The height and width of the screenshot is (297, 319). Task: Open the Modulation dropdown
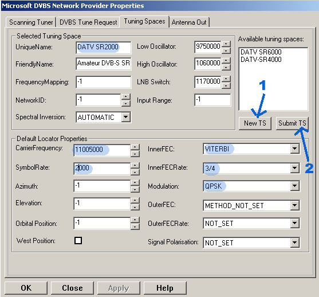click(x=294, y=186)
